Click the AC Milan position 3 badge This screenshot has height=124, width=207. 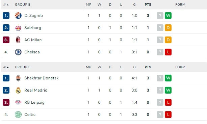[6, 40]
